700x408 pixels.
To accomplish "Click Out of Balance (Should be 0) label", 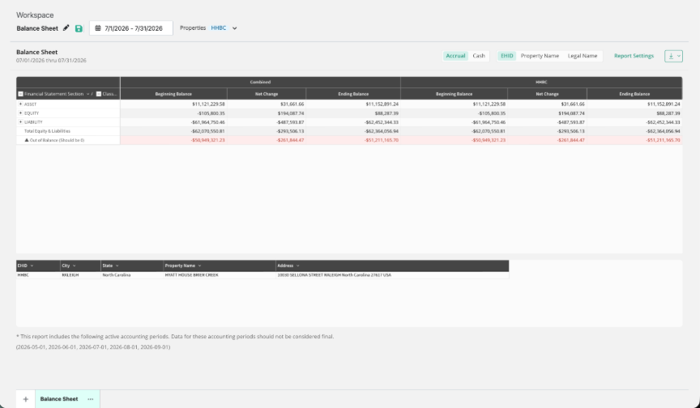I will (57, 140).
